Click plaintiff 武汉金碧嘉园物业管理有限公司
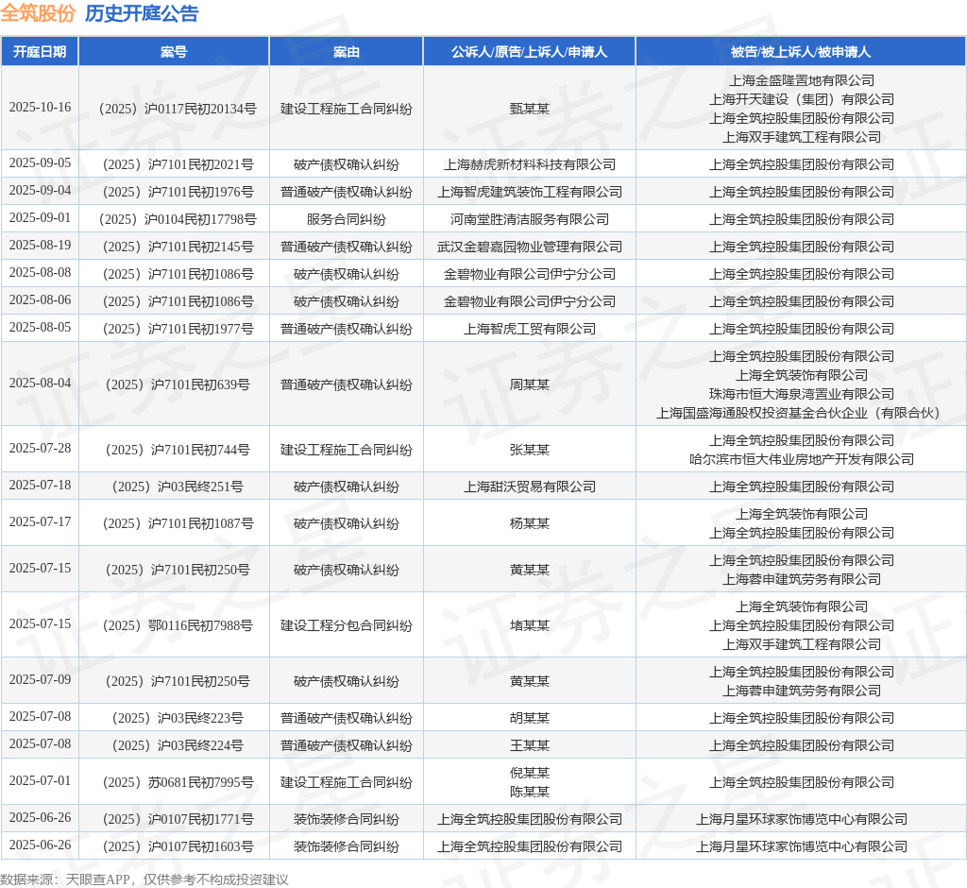The image size is (967, 888). tap(530, 247)
